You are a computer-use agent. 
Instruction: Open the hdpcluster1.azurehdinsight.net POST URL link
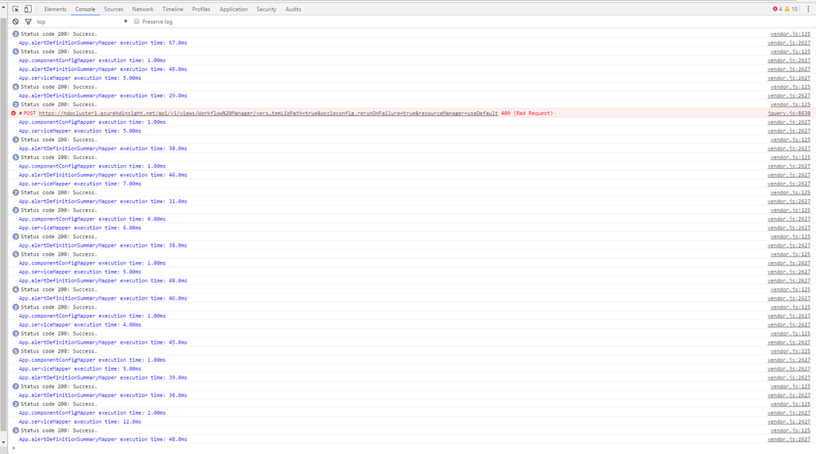268,113
